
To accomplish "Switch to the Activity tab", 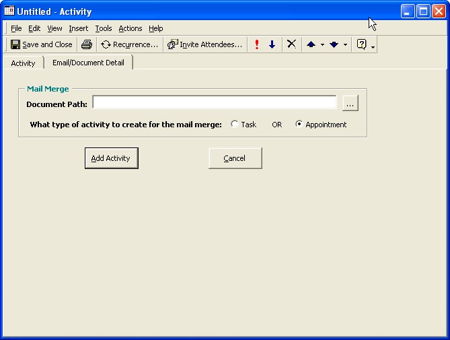I will click(23, 63).
